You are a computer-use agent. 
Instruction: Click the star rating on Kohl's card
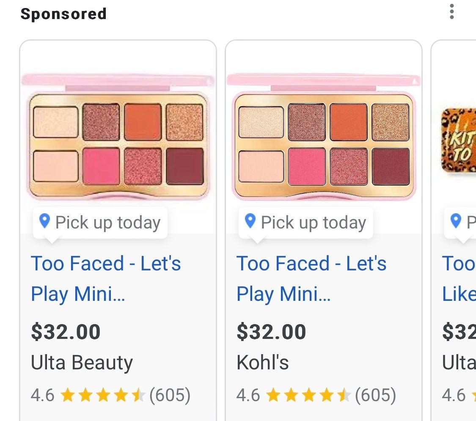coord(308,395)
